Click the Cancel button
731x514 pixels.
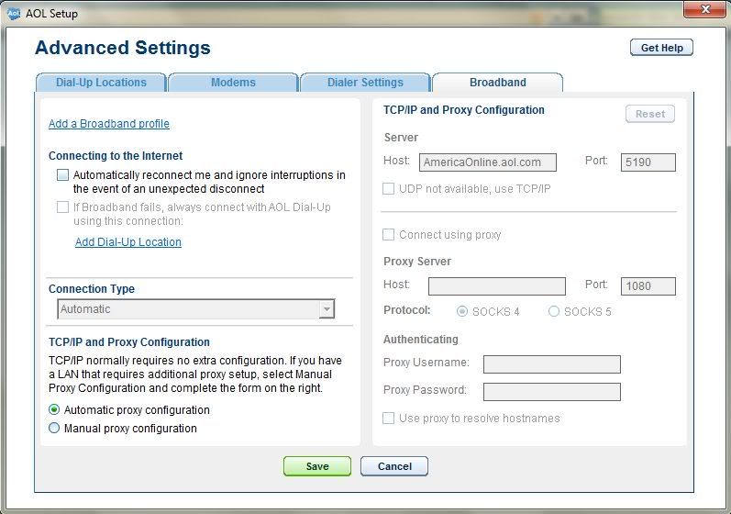coord(394,466)
